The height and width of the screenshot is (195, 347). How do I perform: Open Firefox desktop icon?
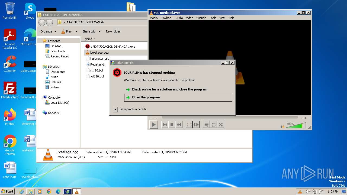(10, 117)
